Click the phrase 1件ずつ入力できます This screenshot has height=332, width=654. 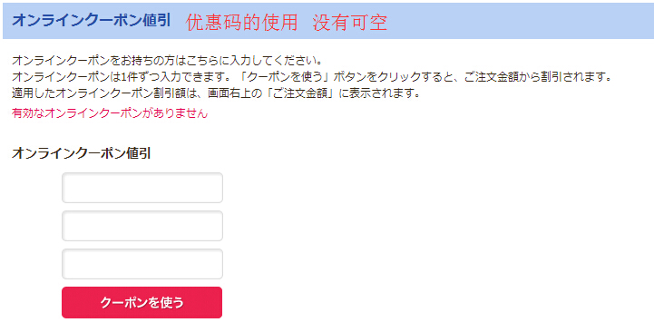[x=167, y=77]
